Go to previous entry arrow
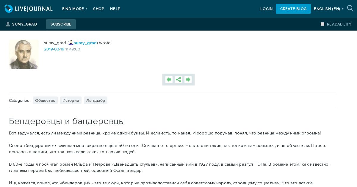The image size is (357, 187). tap(169, 80)
